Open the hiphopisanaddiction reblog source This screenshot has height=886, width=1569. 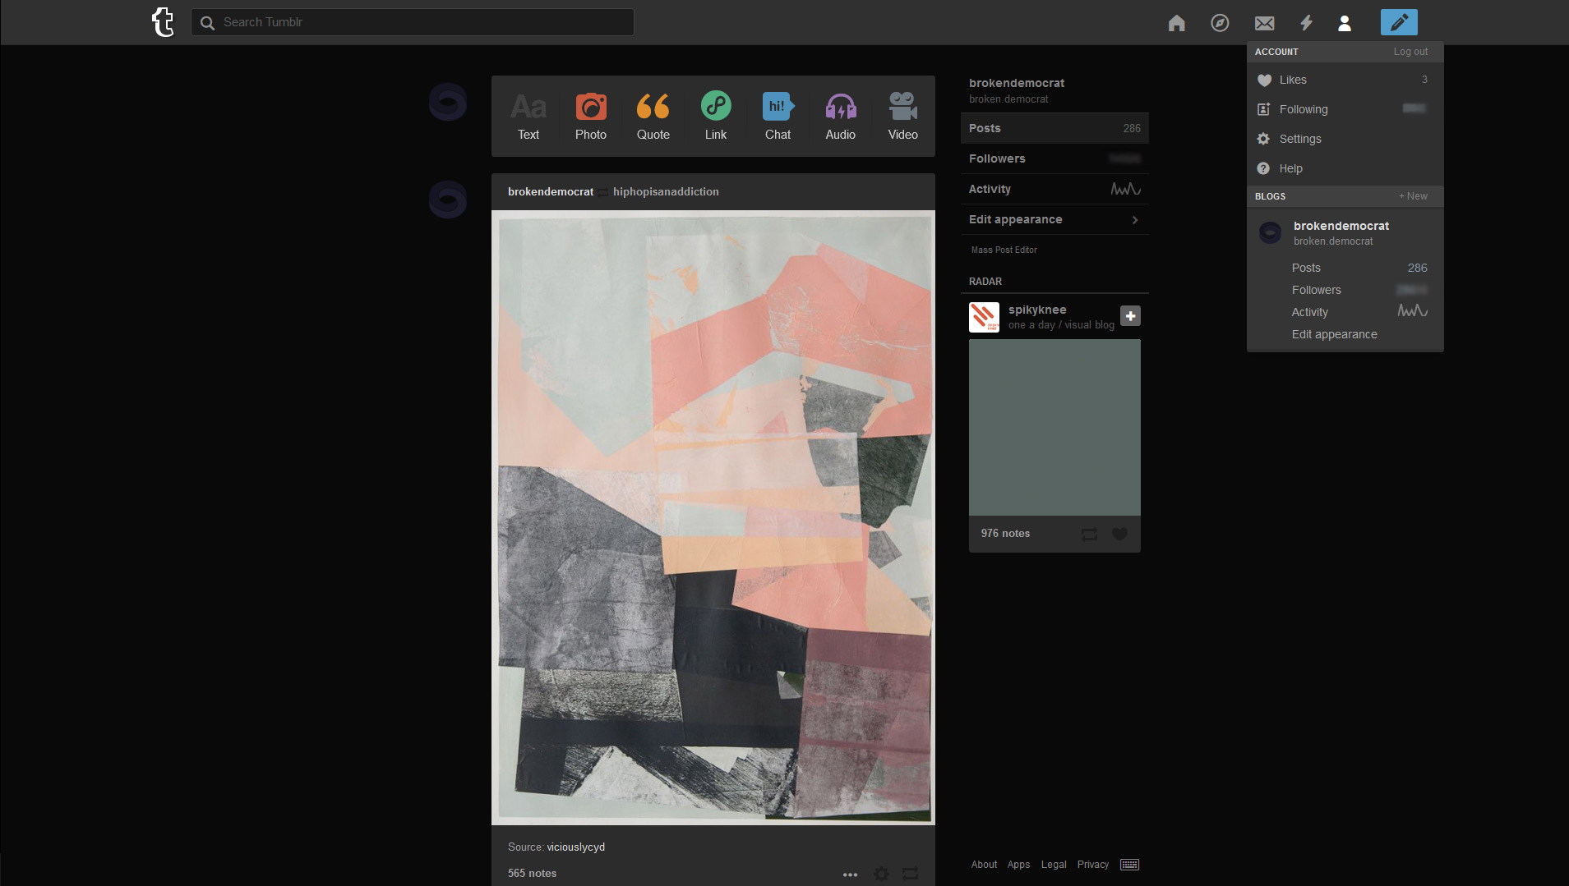click(x=666, y=191)
